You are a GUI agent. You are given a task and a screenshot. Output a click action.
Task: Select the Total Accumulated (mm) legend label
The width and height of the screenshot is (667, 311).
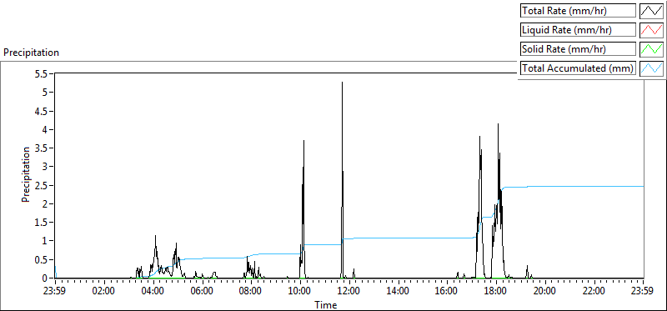point(578,68)
